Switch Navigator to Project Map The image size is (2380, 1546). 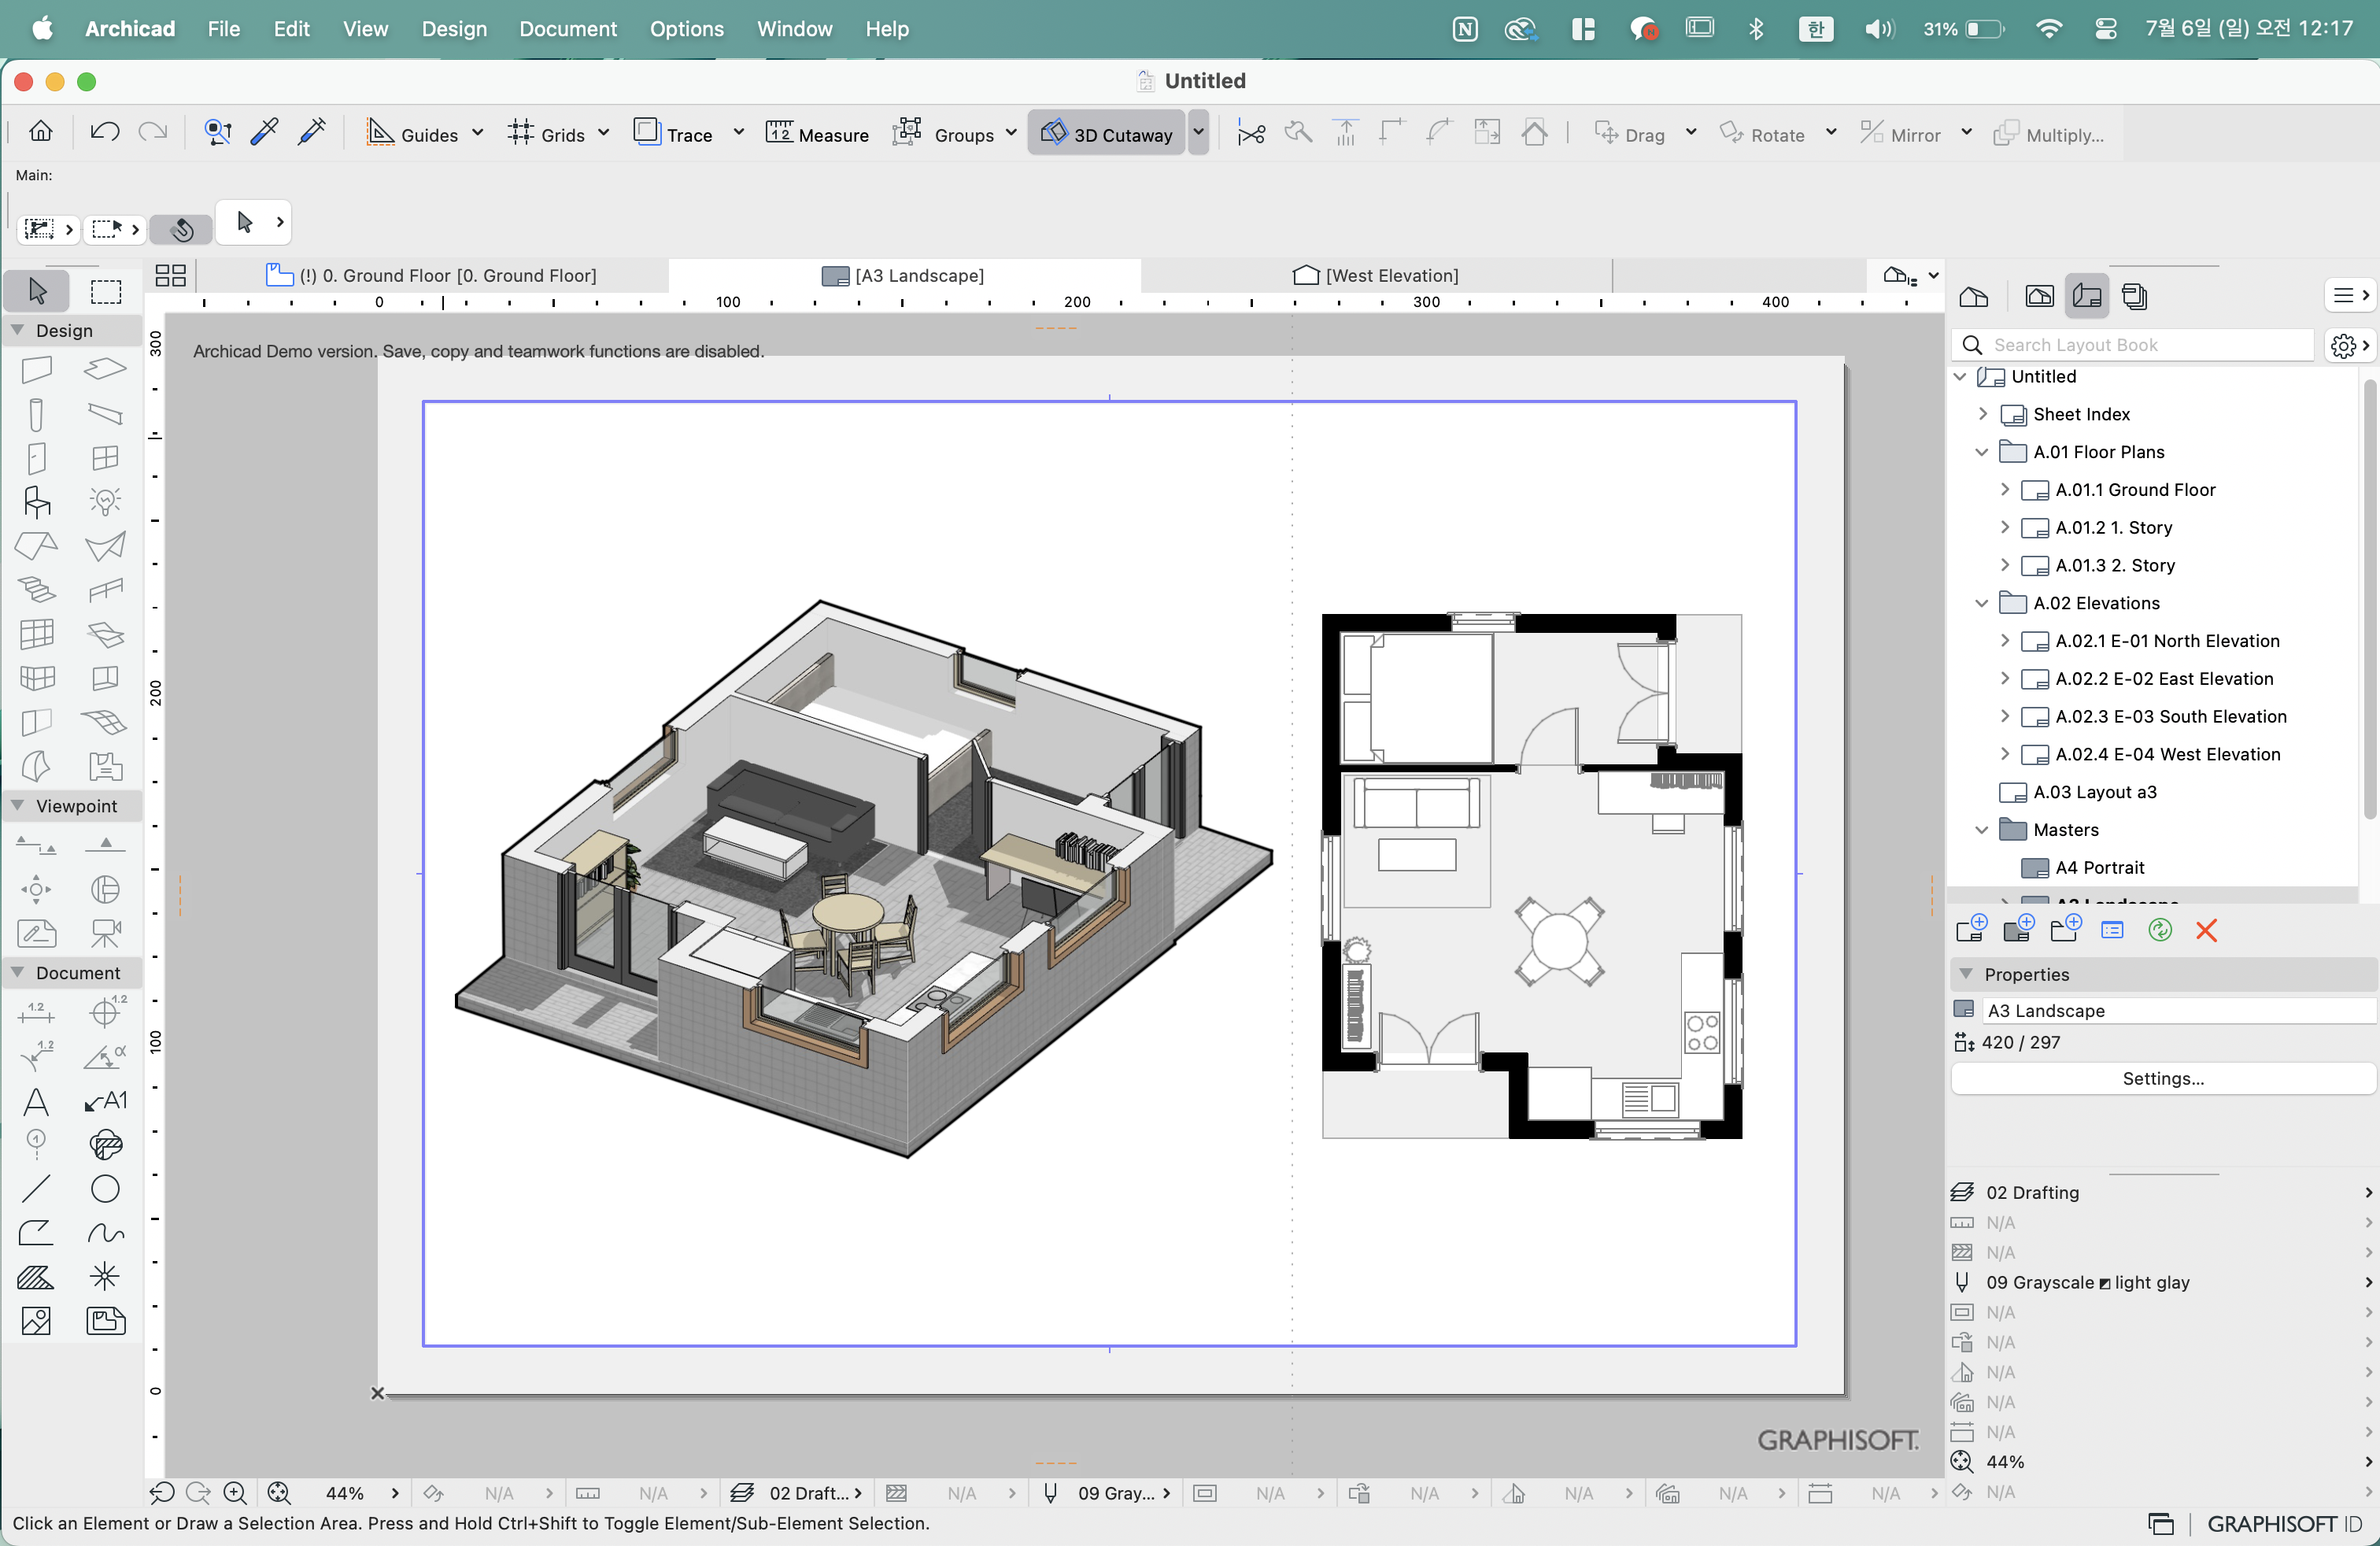[1973, 297]
